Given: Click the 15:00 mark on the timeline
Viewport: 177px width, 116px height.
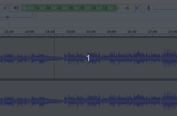Looking at the screenshot, I should point(70,32).
